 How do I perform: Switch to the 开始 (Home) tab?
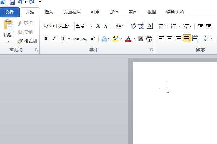(30, 12)
